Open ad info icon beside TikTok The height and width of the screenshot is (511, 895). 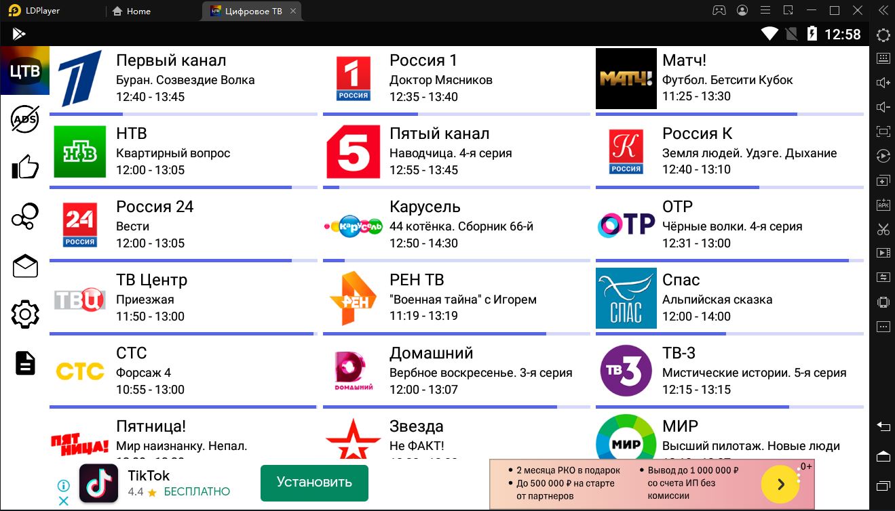click(63, 486)
